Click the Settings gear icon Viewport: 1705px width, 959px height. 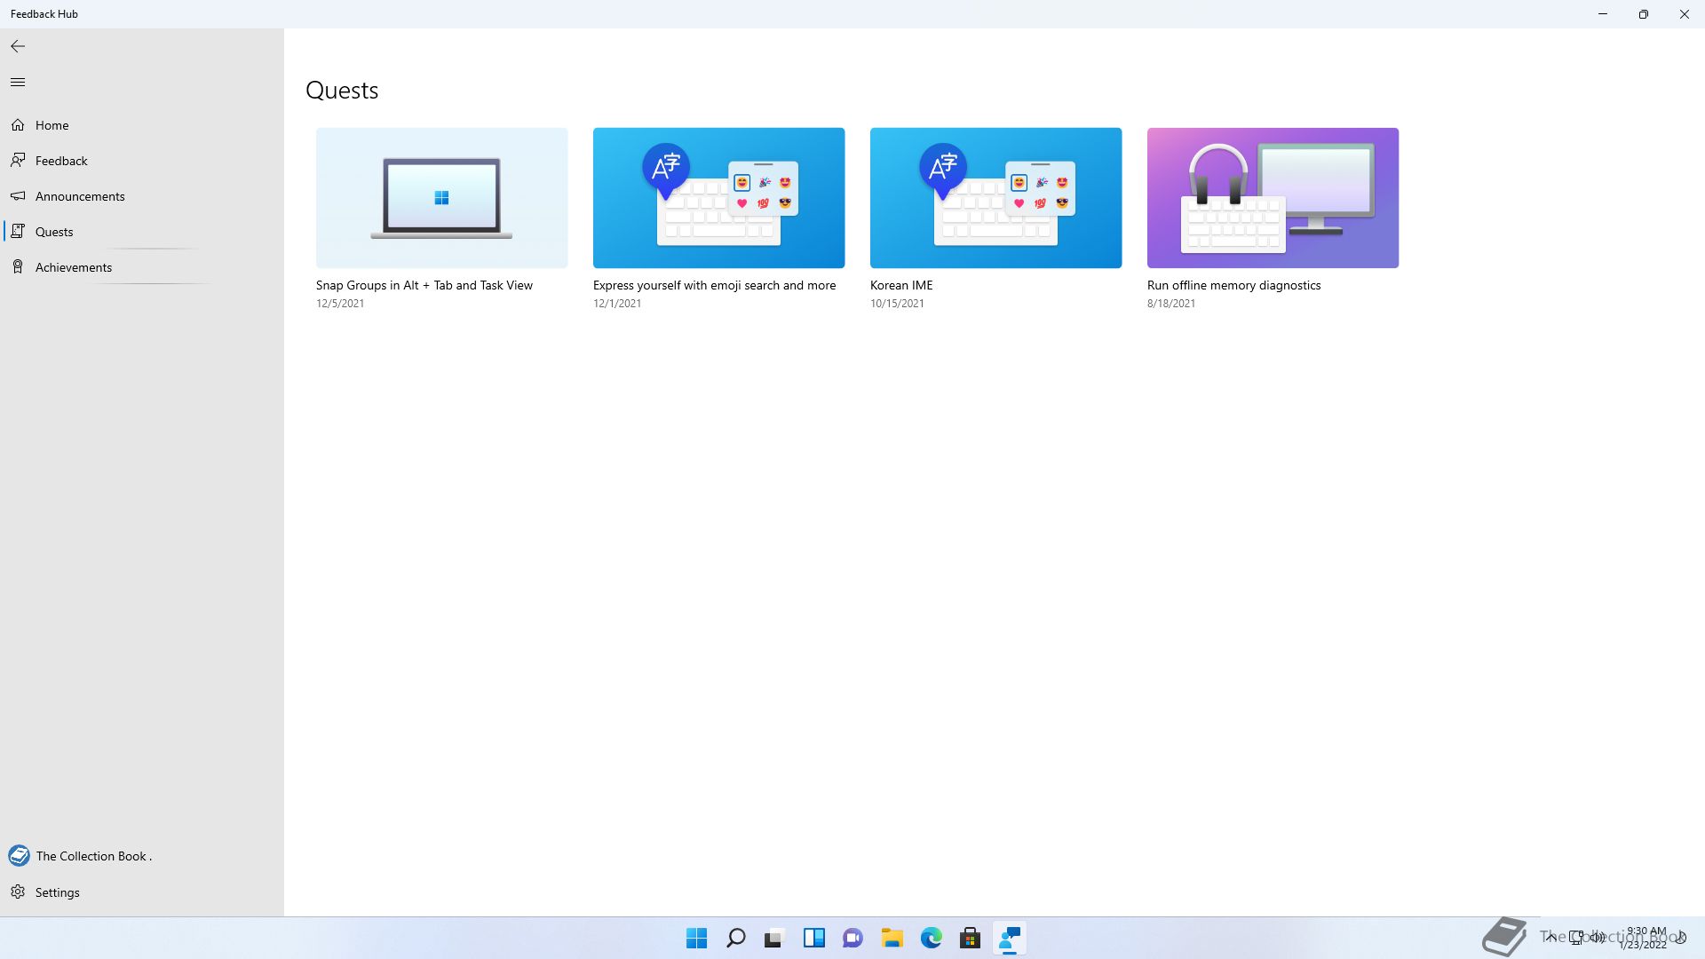pos(18,892)
